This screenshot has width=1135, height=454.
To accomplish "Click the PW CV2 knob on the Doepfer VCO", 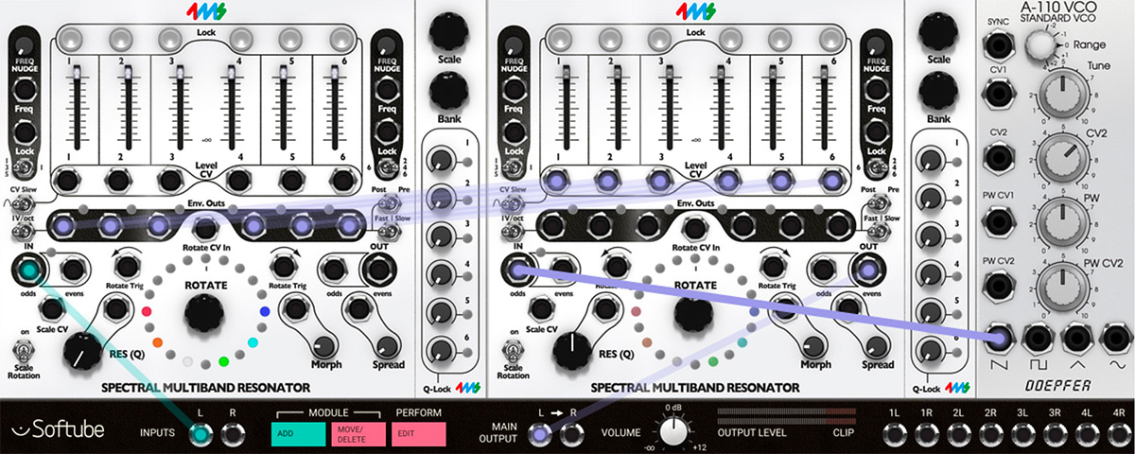I will click(x=1062, y=287).
